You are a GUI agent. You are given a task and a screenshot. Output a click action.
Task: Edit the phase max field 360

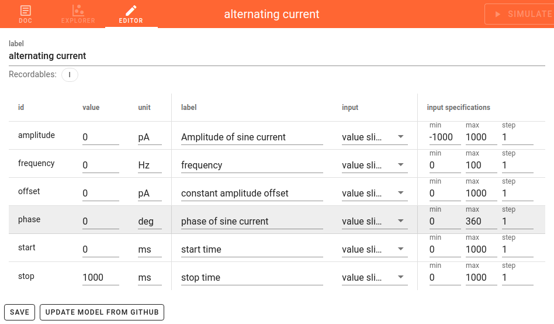481,221
